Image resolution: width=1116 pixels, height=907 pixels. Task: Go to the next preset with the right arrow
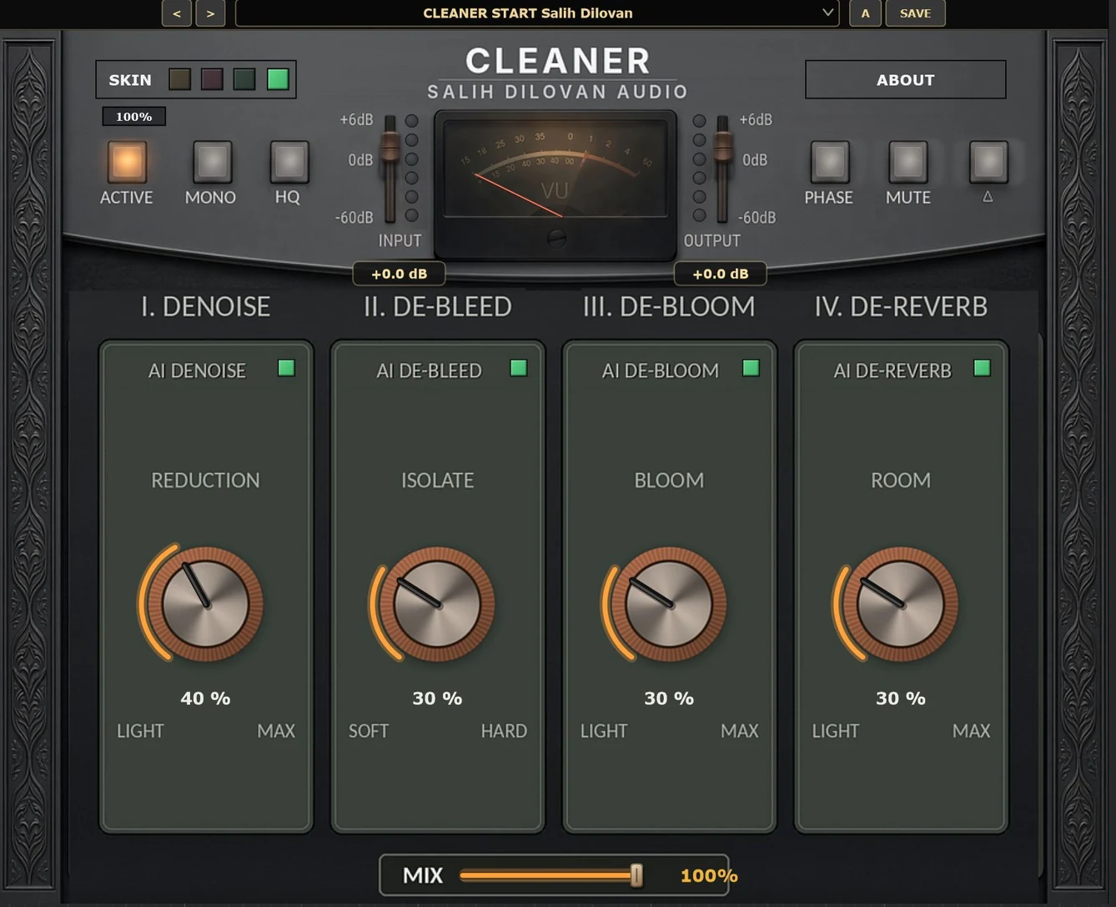point(210,13)
